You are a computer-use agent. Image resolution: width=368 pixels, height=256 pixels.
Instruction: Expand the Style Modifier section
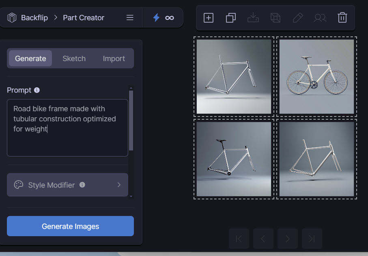pos(67,185)
